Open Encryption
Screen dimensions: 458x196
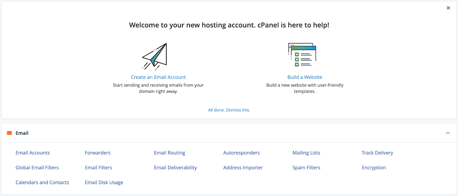tap(374, 168)
